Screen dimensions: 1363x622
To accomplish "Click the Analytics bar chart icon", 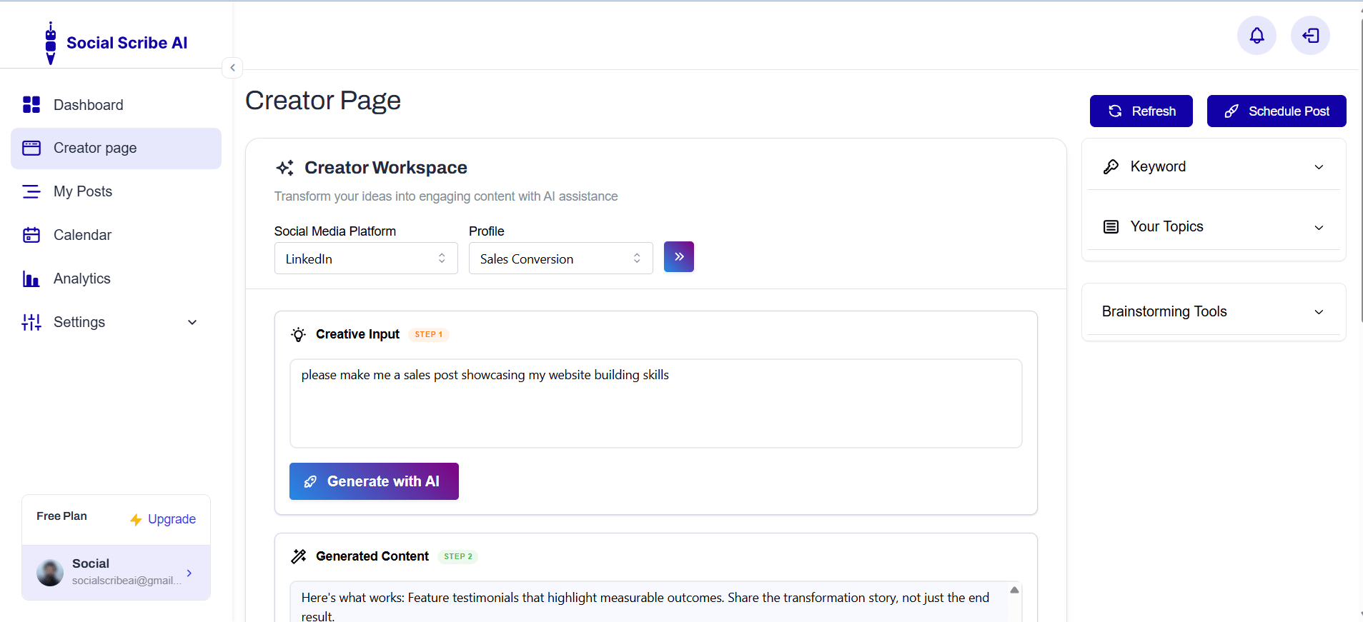I will (31, 279).
